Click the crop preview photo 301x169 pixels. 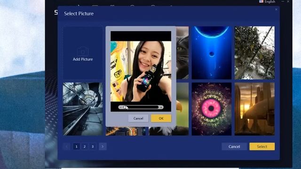pyautogui.click(x=141, y=71)
